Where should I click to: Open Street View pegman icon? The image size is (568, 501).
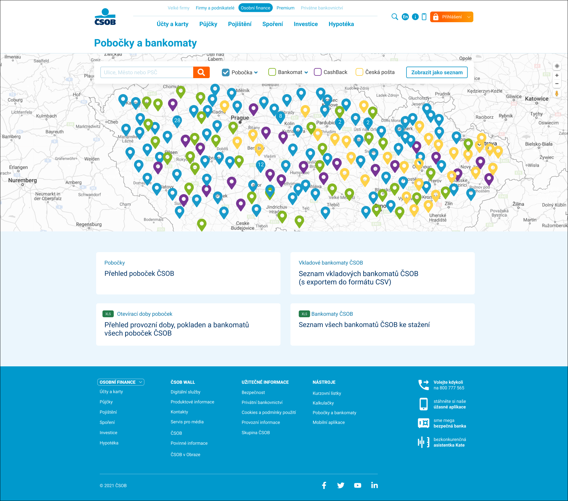tap(557, 94)
